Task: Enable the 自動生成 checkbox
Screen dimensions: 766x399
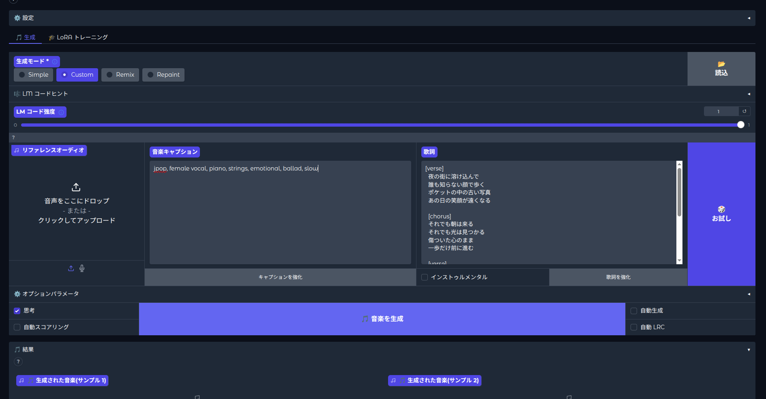Action: pos(634,311)
